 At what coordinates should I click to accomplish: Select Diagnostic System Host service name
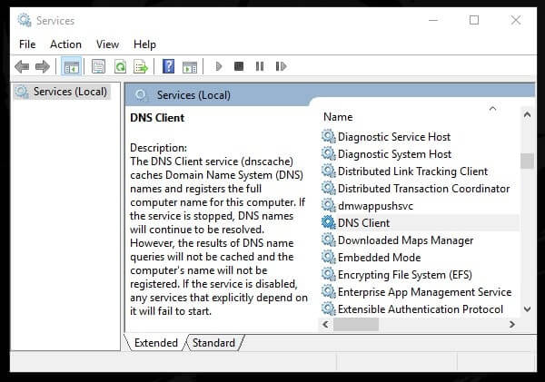[394, 154]
